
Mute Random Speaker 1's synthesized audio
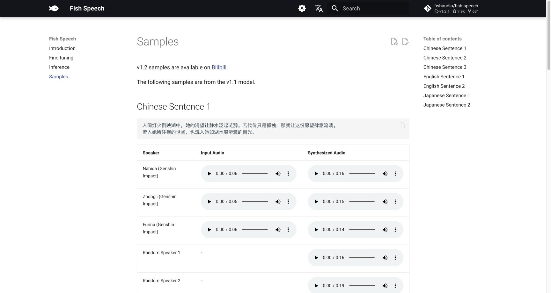(x=385, y=257)
